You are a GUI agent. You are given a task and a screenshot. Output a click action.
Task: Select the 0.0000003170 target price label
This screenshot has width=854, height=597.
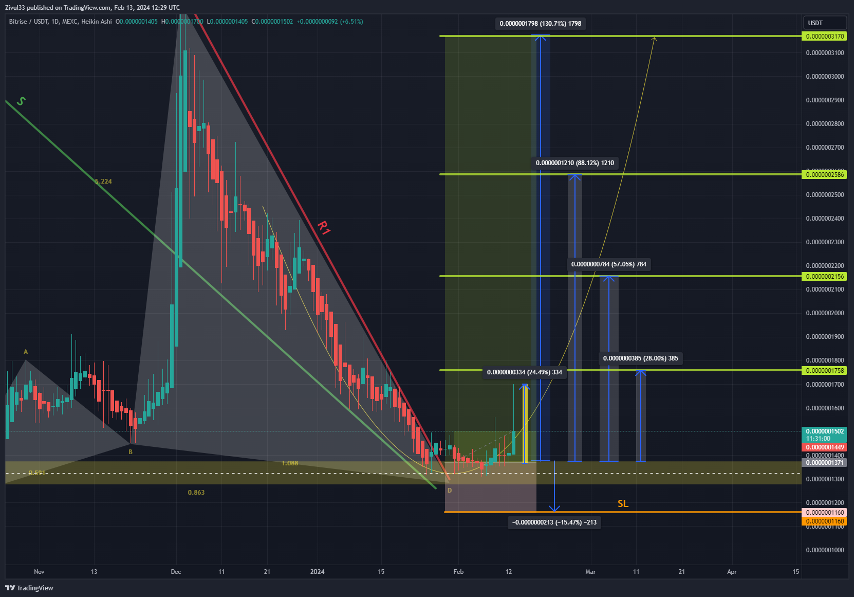tap(824, 37)
